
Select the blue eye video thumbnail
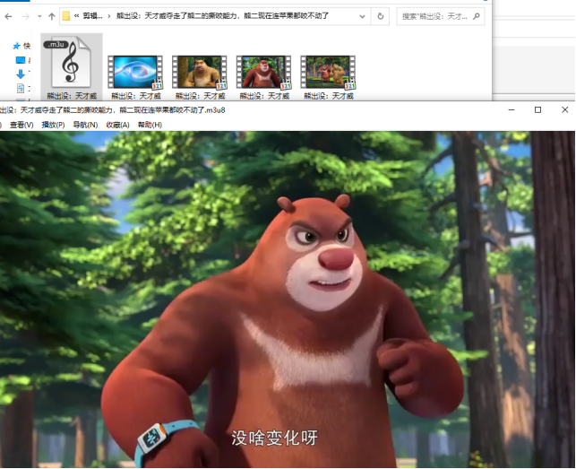tap(135, 73)
